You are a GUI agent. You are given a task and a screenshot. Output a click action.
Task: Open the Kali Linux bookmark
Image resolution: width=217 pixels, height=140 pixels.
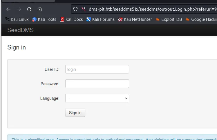(17, 19)
